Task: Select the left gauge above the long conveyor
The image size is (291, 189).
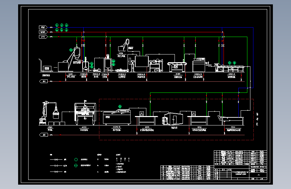Action: [x=230, y=63]
